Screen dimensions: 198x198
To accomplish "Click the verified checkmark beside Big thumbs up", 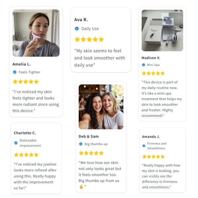I will pyautogui.click(x=81, y=144).
